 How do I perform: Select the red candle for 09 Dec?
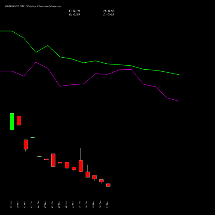click(x=19, y=120)
